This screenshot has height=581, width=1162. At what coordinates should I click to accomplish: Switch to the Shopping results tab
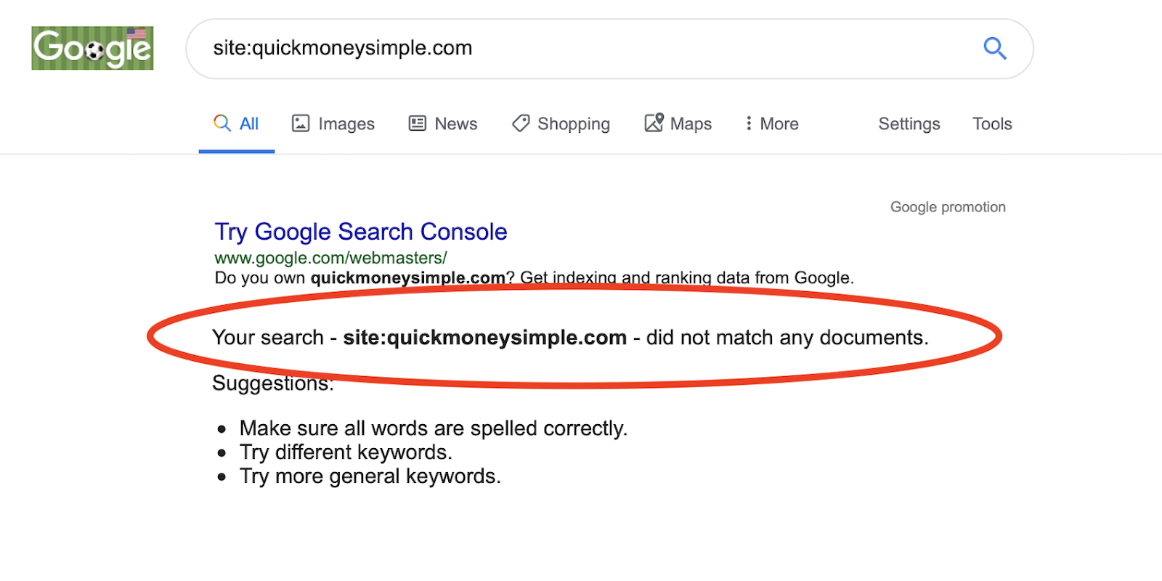click(561, 124)
